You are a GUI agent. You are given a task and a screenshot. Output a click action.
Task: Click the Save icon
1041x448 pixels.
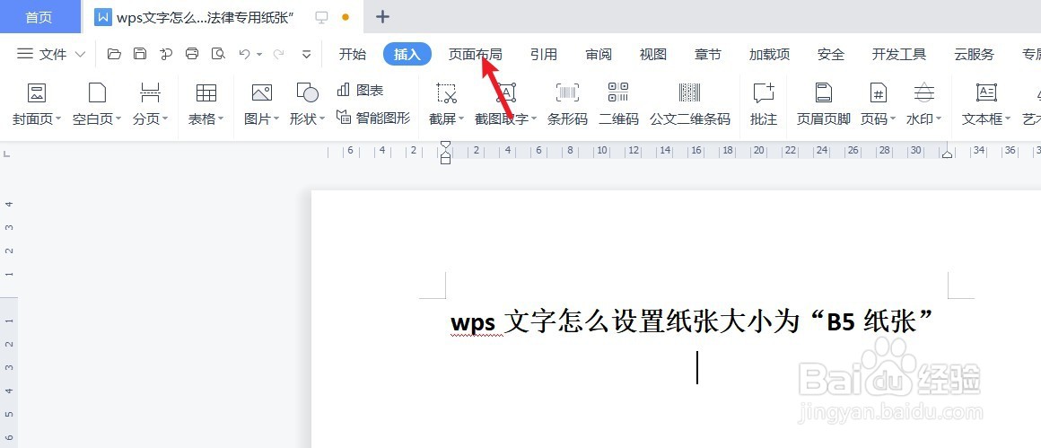(x=140, y=55)
